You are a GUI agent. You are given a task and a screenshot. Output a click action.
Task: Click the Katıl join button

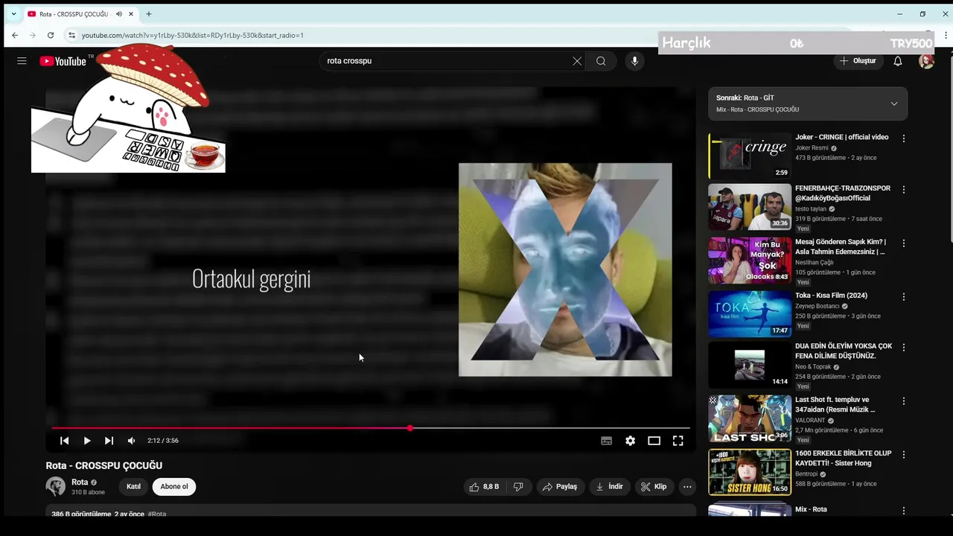pyautogui.click(x=134, y=487)
